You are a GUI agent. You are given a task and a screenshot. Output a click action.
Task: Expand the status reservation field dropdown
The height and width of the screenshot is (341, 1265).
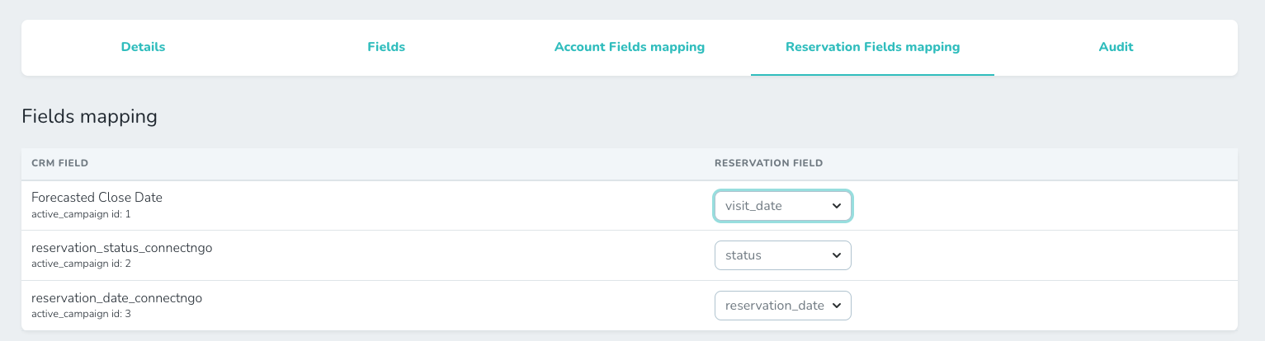(774, 255)
